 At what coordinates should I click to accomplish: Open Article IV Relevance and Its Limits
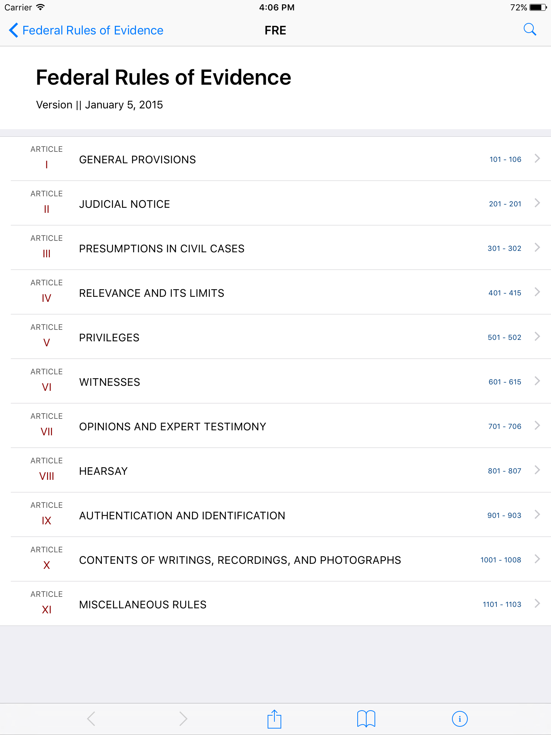[275, 292]
